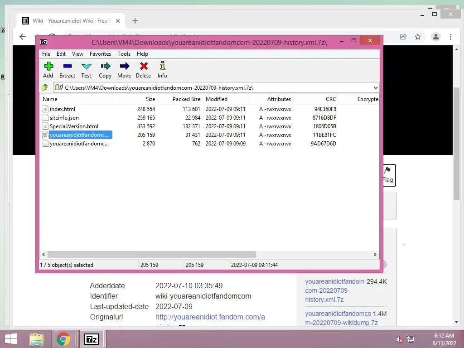The width and height of the screenshot is (464, 348).
Task: Click size value 433 592
Action: click(x=146, y=126)
